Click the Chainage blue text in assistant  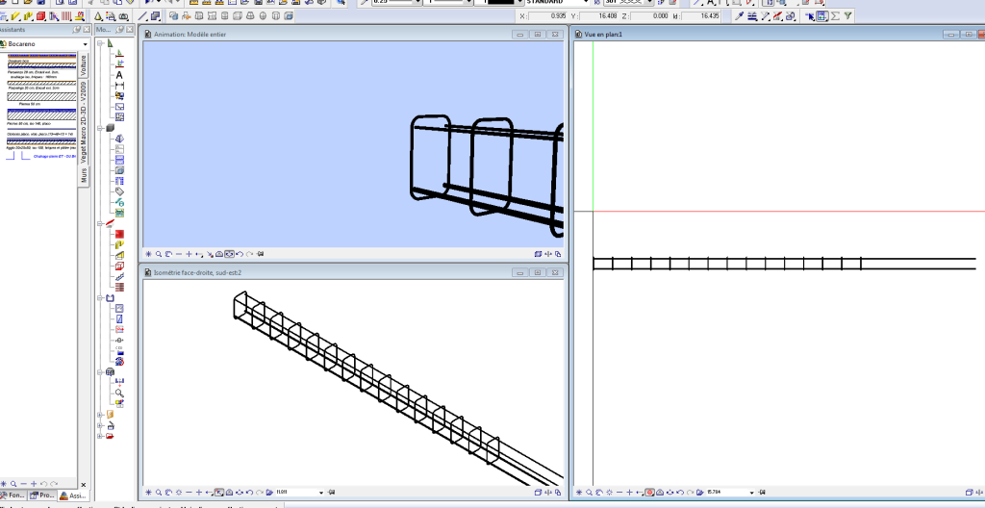54,156
